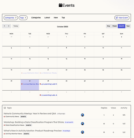Image resolution: width=134 pixels, height=138 pixels.
Task: Click the Topic column header
Action: (9, 108)
